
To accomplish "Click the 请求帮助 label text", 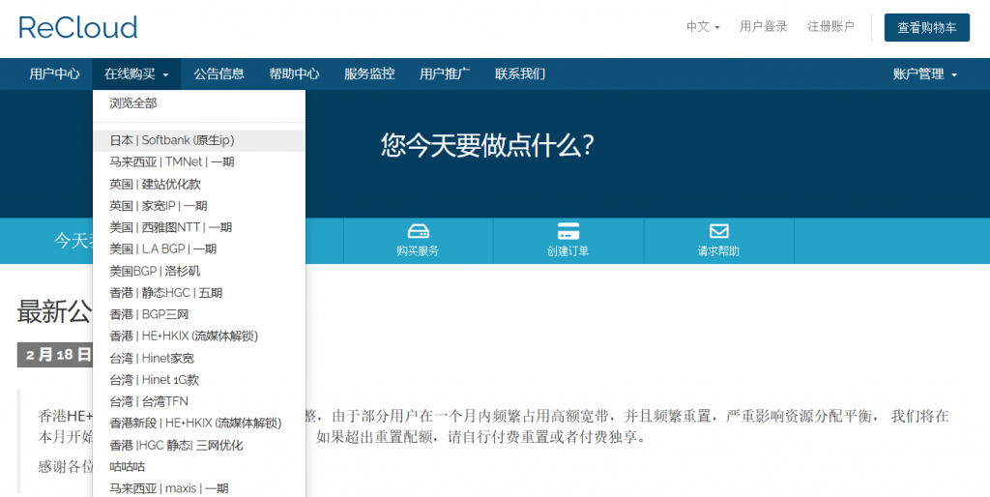I will (x=718, y=250).
